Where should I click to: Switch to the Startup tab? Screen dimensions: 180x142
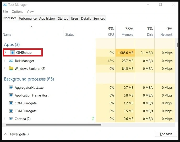coord(63,19)
